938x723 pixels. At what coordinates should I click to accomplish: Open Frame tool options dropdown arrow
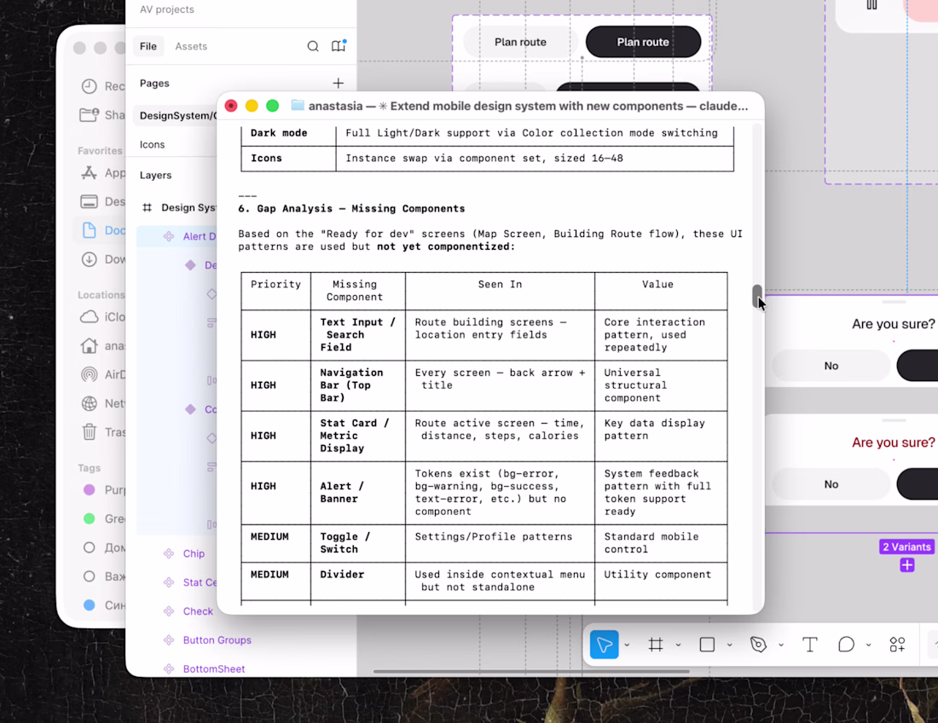679,645
